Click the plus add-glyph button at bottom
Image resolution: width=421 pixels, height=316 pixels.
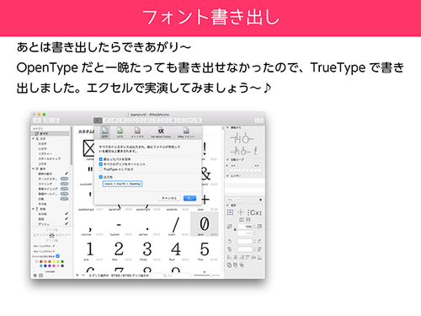[x=77, y=276]
